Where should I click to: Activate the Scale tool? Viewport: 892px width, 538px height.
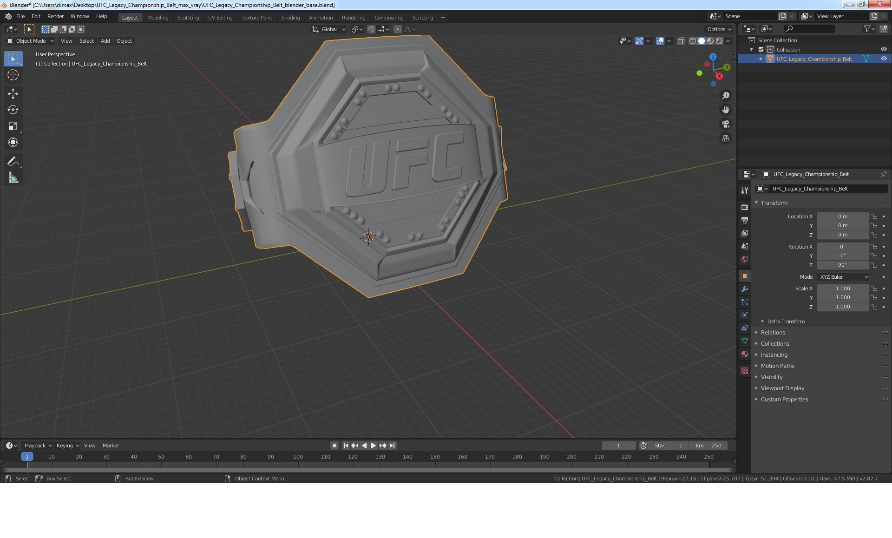[x=13, y=126]
